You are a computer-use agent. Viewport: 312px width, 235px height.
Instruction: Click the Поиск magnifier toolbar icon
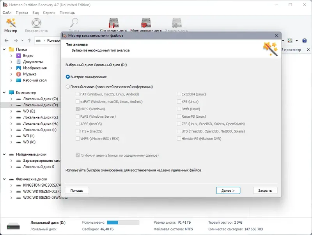(x=74, y=23)
